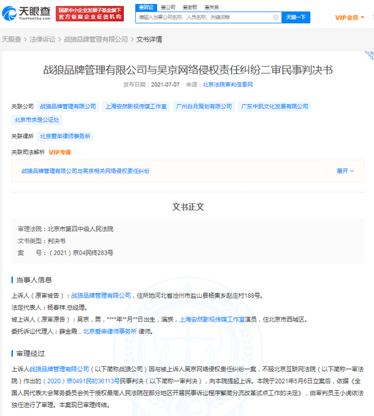
Task: Expand the judicial analysis with 展开
Action: coord(345,171)
